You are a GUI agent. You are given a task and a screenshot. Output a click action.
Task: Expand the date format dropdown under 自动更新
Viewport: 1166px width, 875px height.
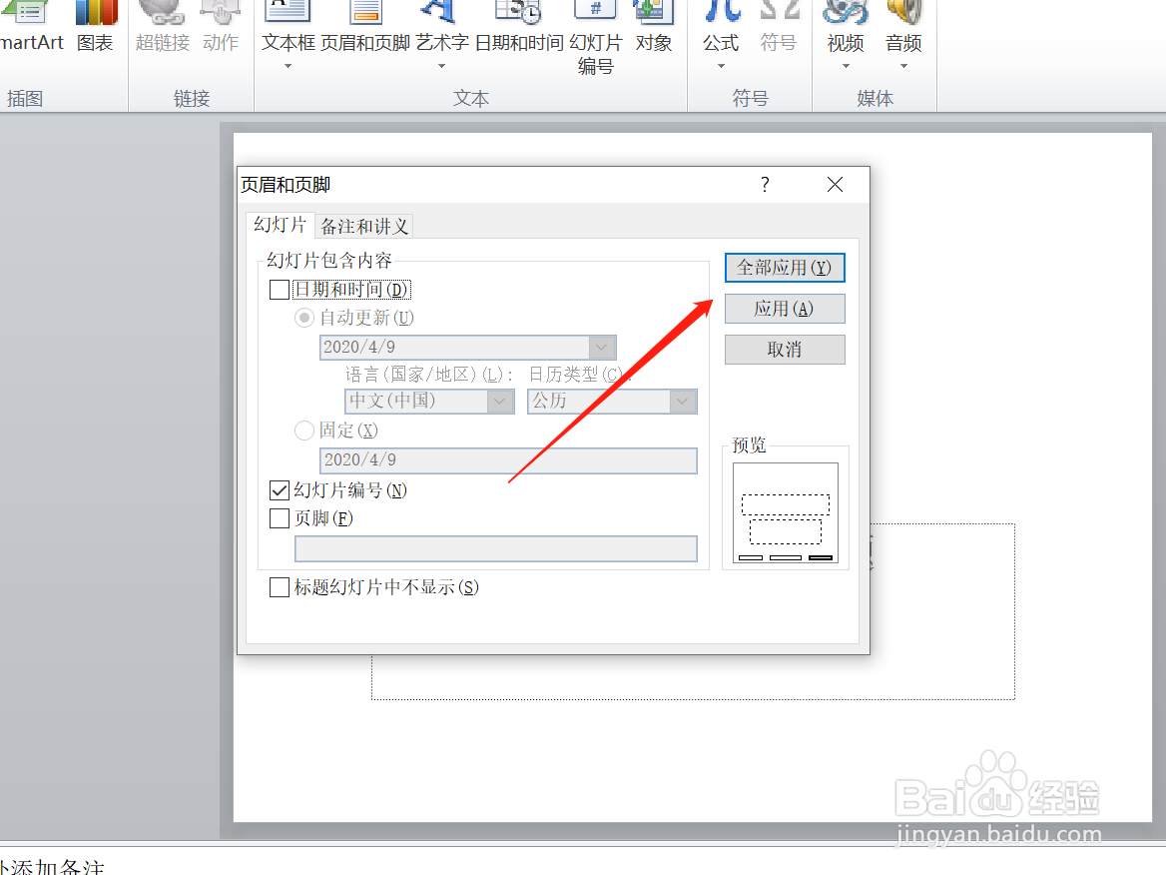pyautogui.click(x=602, y=347)
